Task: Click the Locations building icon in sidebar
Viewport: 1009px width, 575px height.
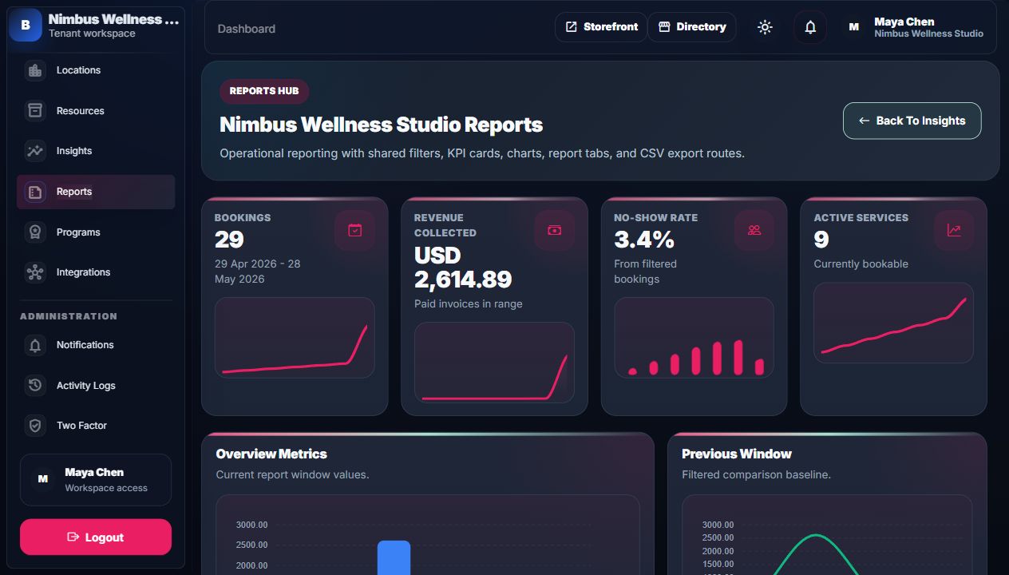Action: [35, 70]
